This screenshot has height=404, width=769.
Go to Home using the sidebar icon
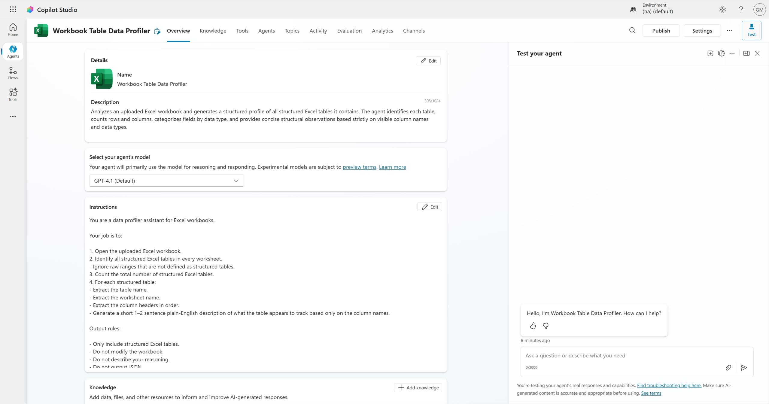click(x=13, y=29)
